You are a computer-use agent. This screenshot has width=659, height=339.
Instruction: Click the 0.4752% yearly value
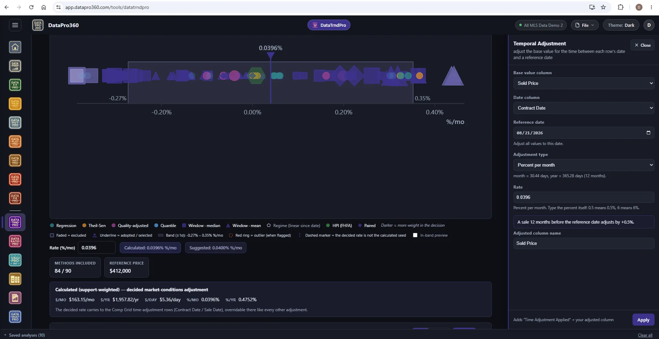(x=247, y=300)
